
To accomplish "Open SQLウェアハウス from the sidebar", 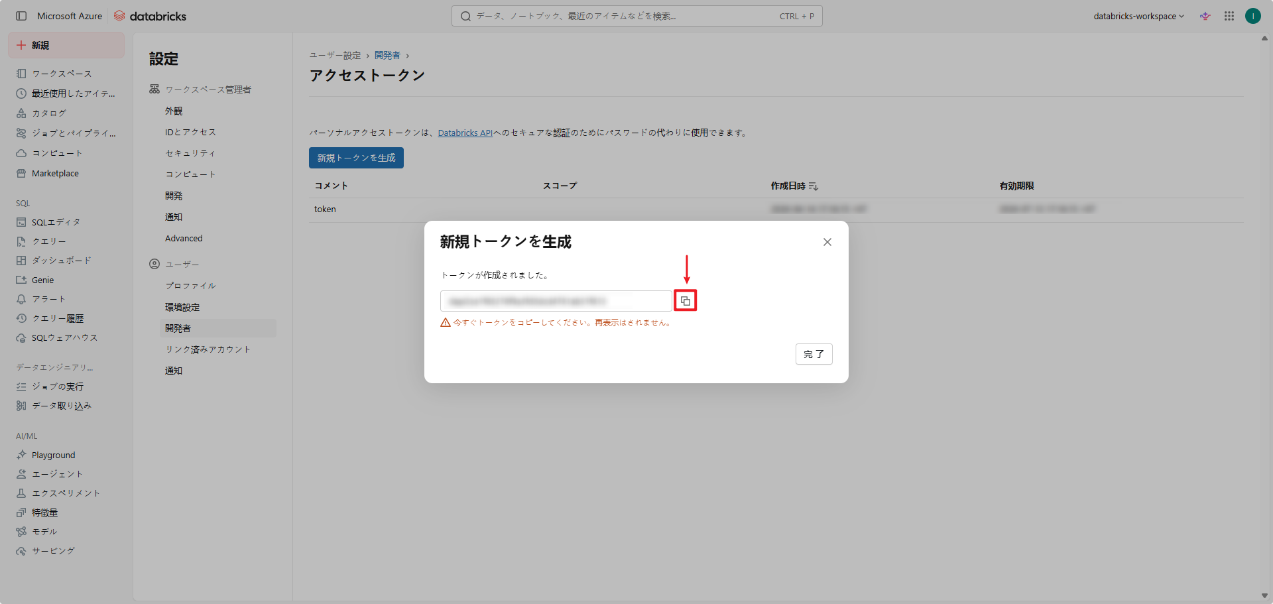I will click(64, 337).
